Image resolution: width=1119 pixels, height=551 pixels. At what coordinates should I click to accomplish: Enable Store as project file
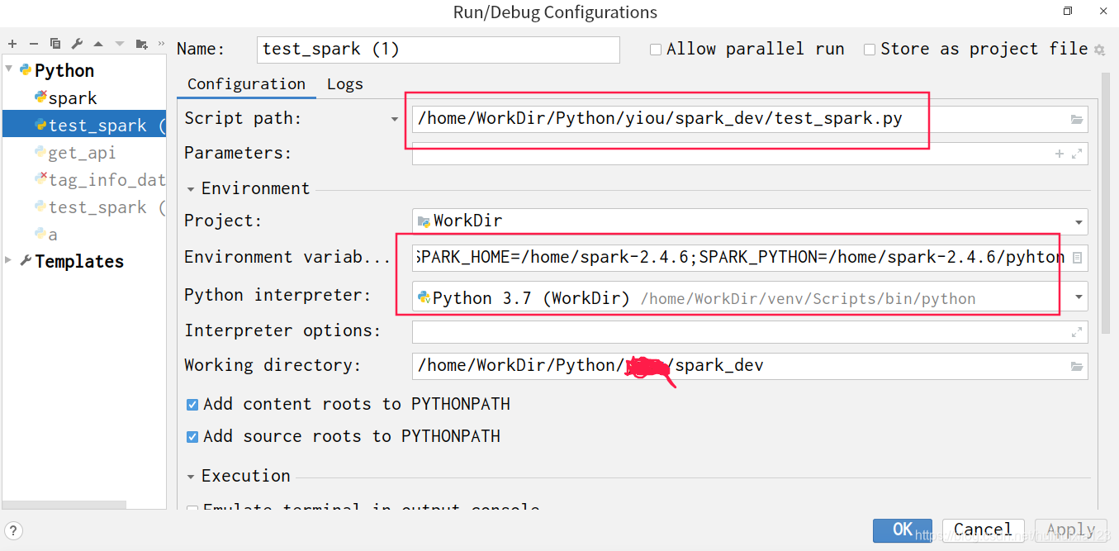click(x=870, y=50)
